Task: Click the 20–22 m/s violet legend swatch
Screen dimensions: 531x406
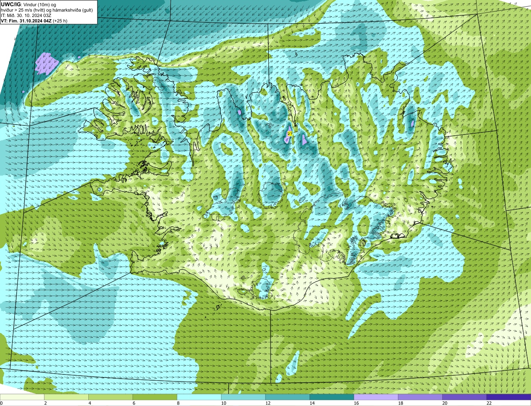Action: point(465,397)
